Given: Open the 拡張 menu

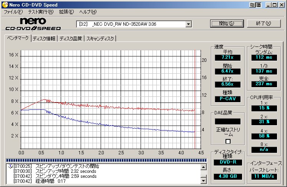Looking at the screenshot, I should [x=66, y=12].
